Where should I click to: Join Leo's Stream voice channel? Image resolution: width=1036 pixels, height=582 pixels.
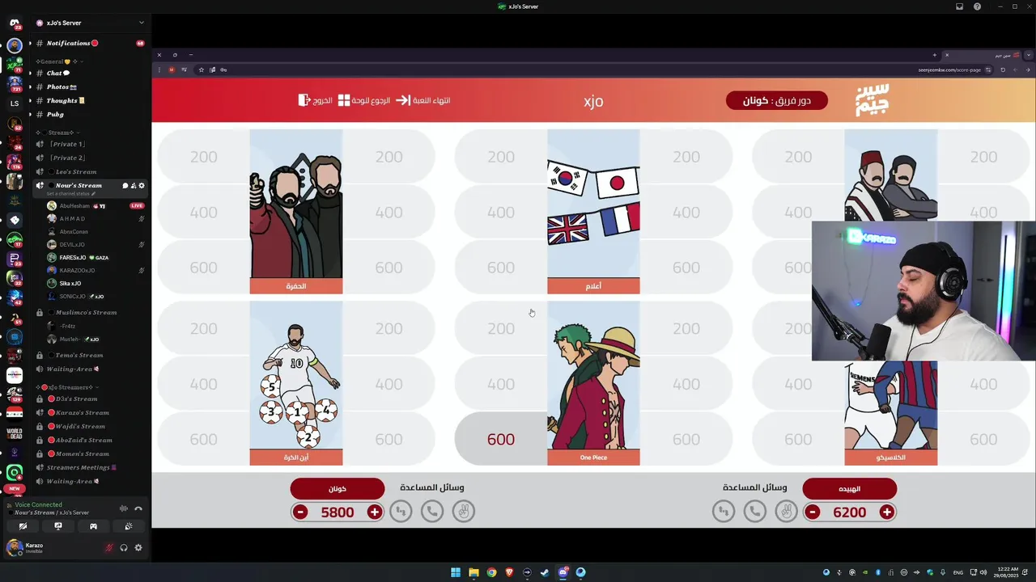89,171
